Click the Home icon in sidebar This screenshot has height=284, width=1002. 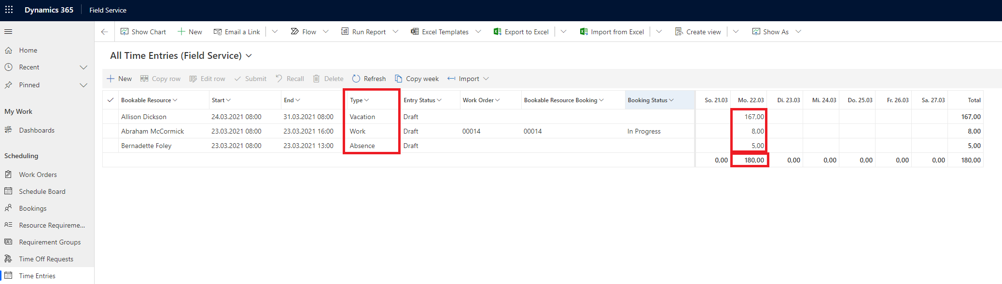tap(8, 50)
